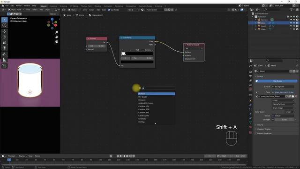Hide the Camera object in viewport
300x169 pixels.
(x=294, y=20)
